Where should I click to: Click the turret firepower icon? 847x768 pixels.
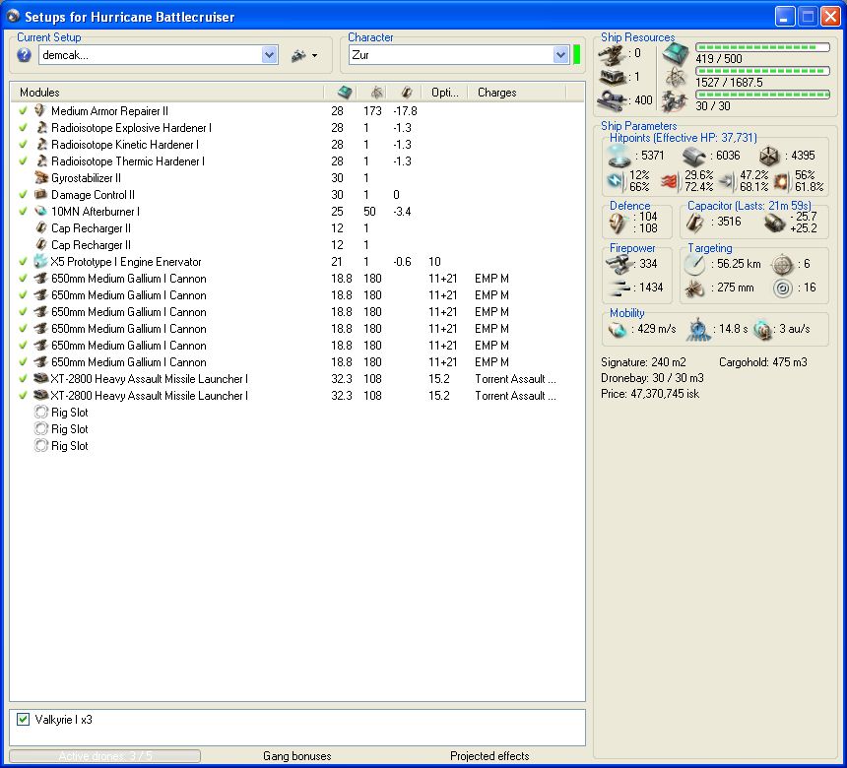click(x=619, y=264)
